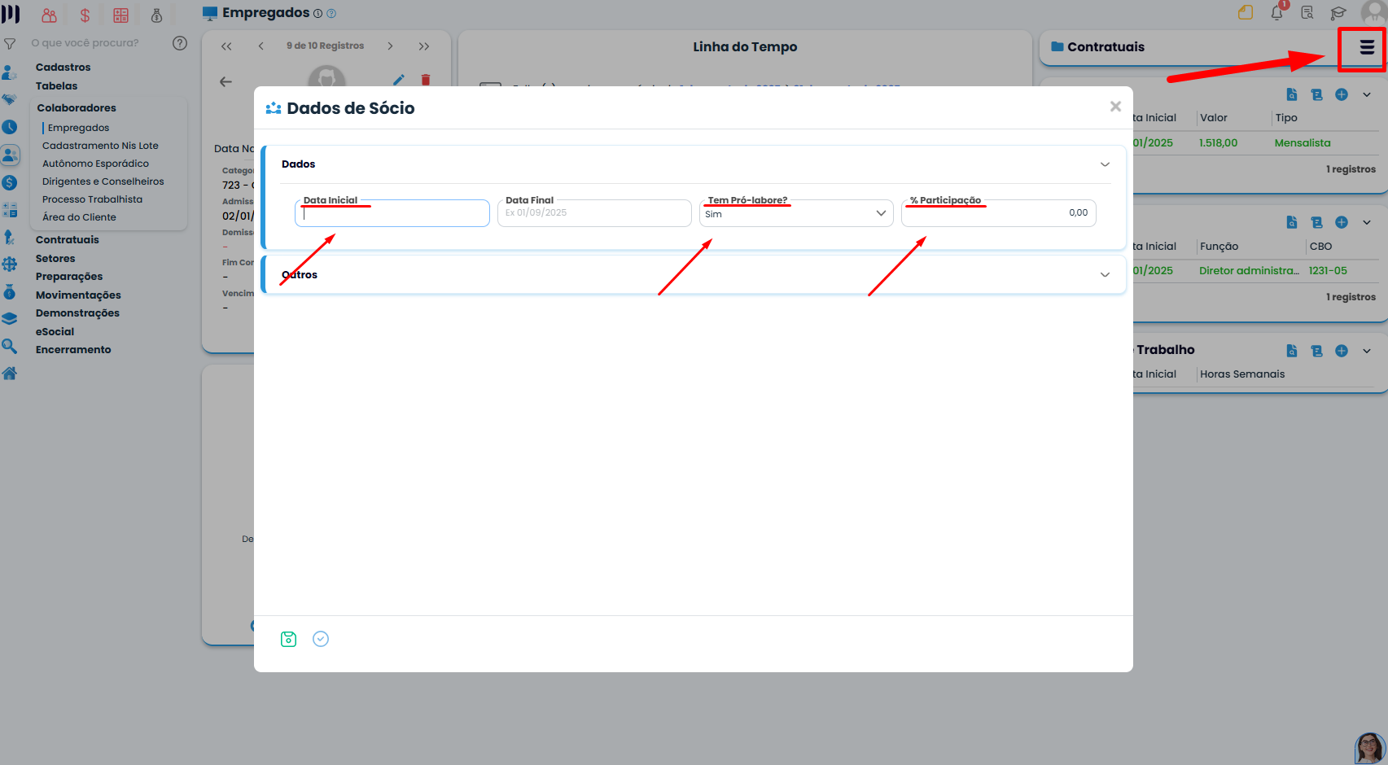The height and width of the screenshot is (765, 1388).
Task: Click the plus icon above the Função column
Action: [x=1342, y=222]
